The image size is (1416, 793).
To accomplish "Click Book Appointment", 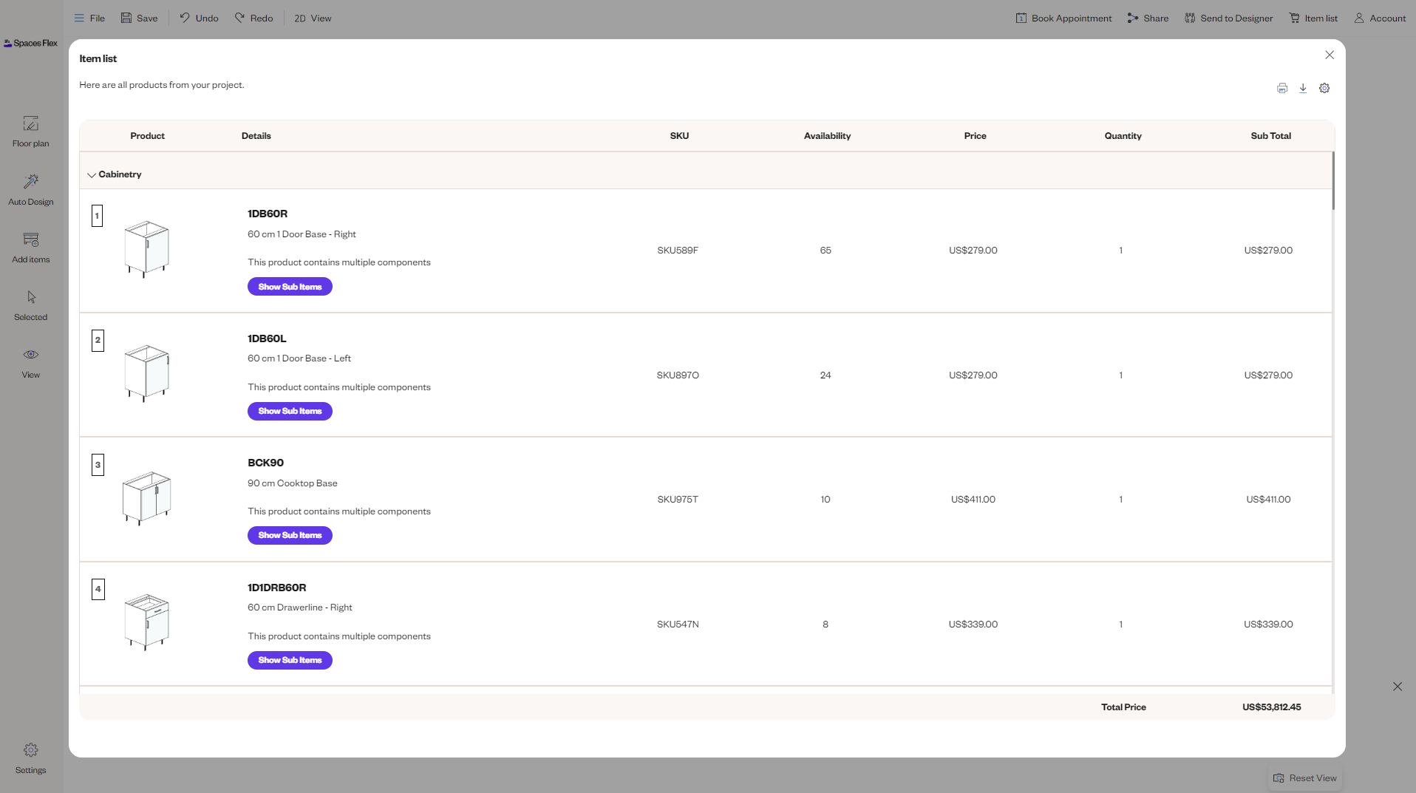I will (1063, 18).
